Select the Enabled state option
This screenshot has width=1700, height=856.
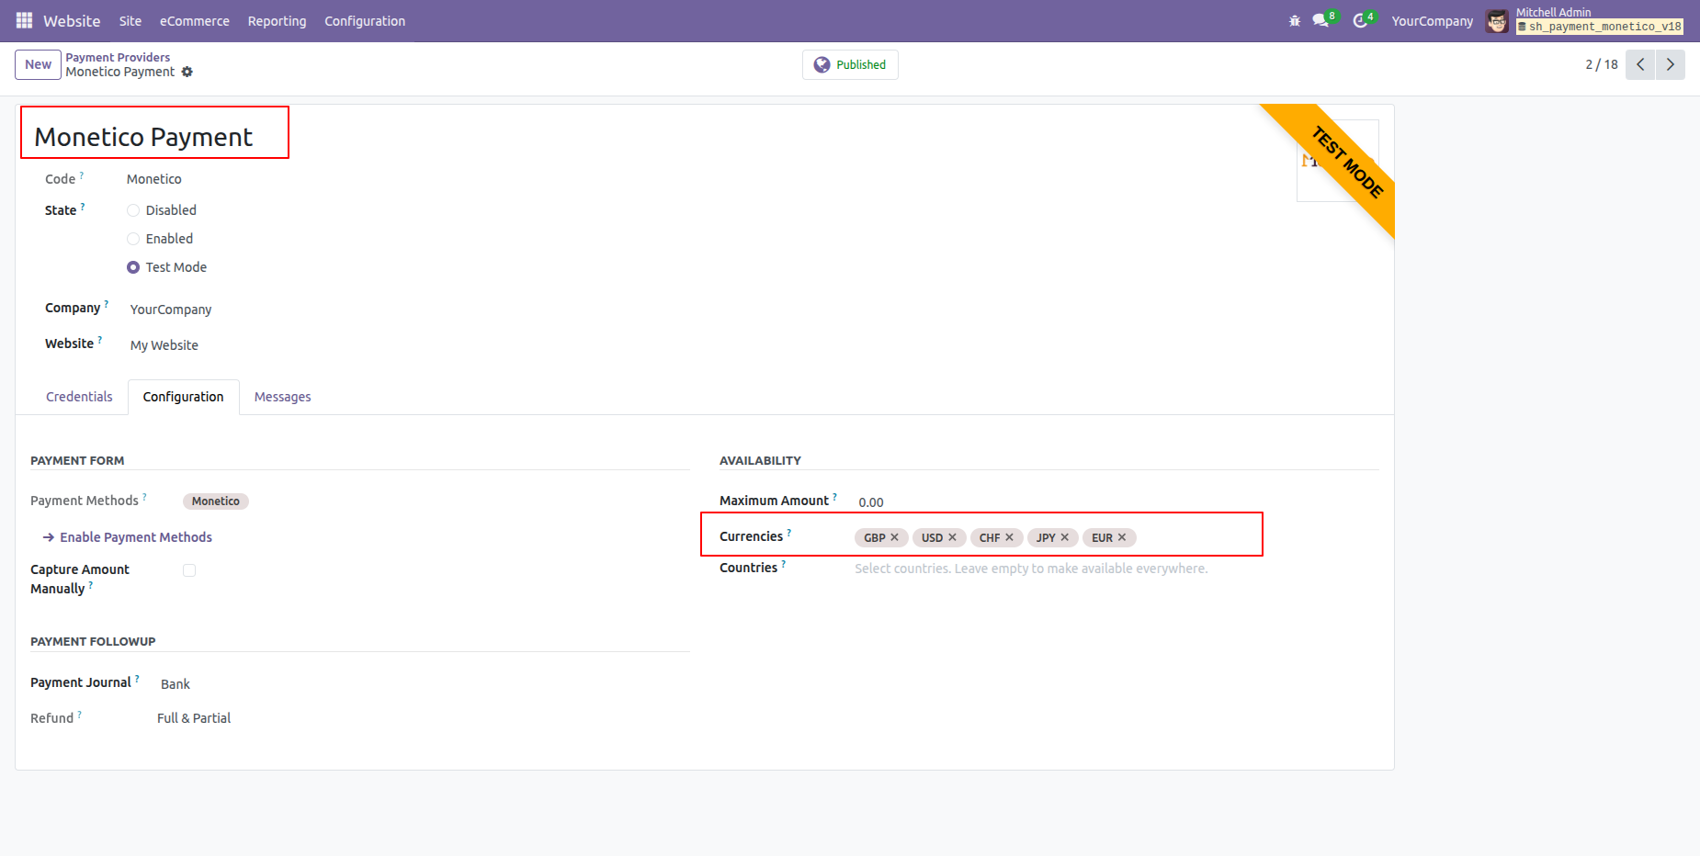[133, 239]
